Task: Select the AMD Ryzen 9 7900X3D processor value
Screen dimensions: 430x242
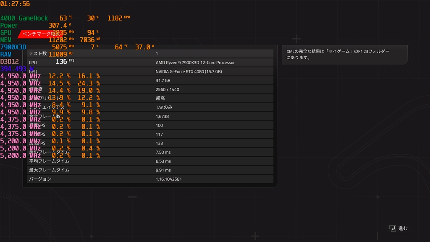Action: (195, 63)
